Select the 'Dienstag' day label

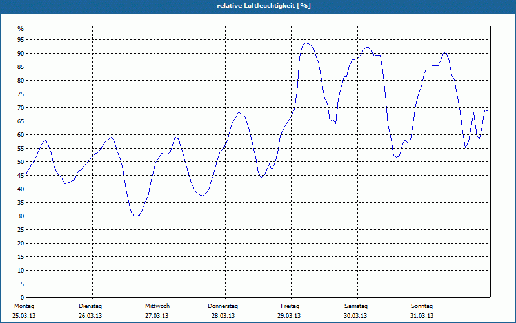coord(90,306)
